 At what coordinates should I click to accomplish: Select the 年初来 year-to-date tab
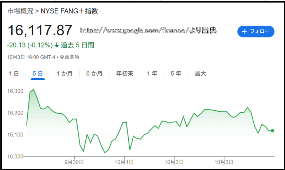(x=125, y=74)
